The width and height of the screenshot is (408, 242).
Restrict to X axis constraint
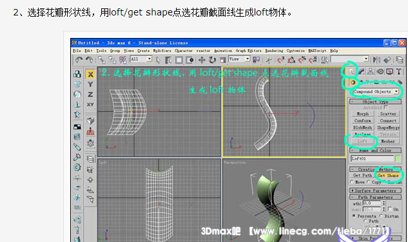click(x=90, y=75)
